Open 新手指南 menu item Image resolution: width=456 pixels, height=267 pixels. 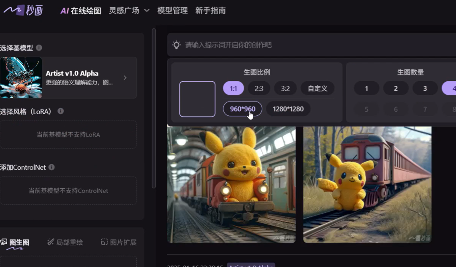click(x=211, y=11)
